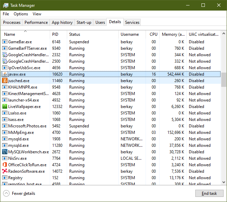Maximize the Task Manager window

tap(203, 5)
